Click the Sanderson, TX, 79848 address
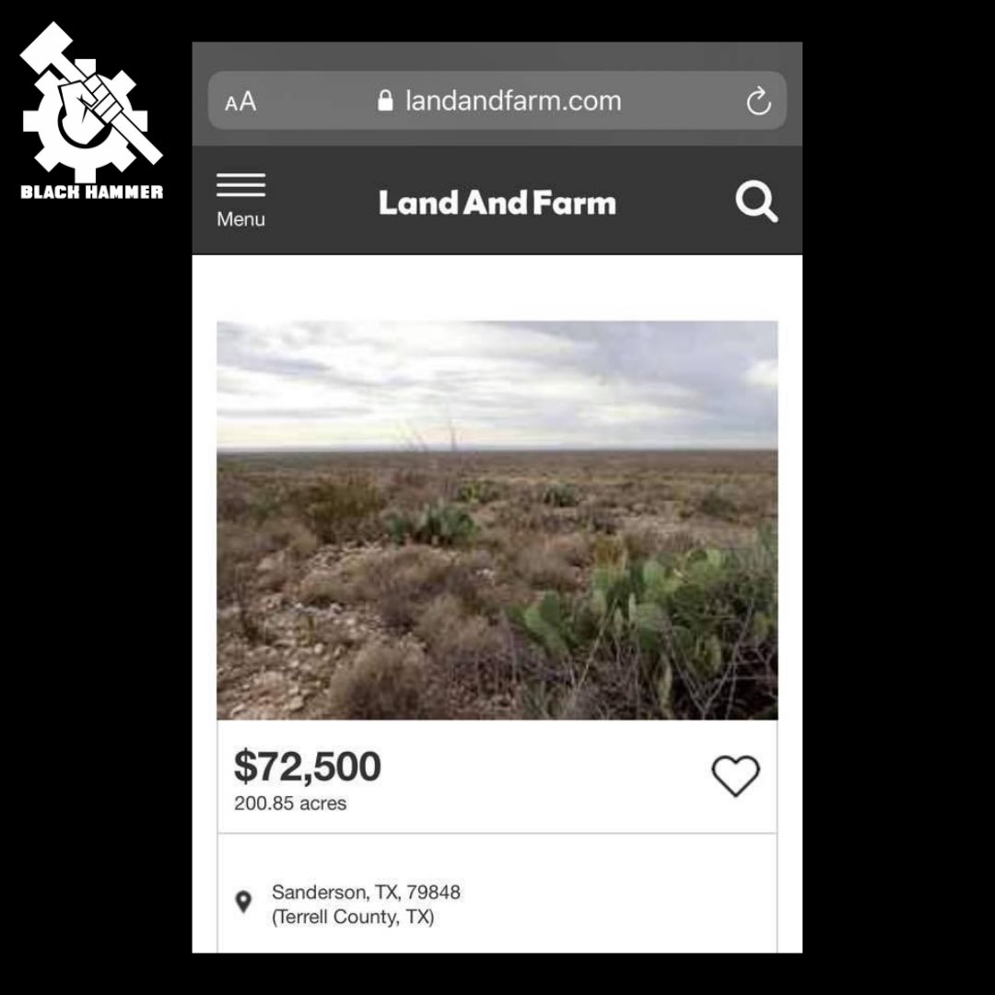The height and width of the screenshot is (995, 995). pyautogui.click(x=366, y=892)
